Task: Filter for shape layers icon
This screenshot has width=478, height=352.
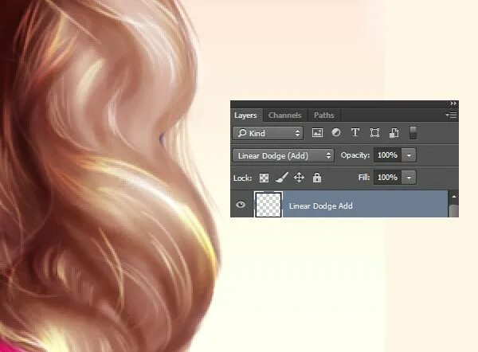Action: tap(374, 133)
